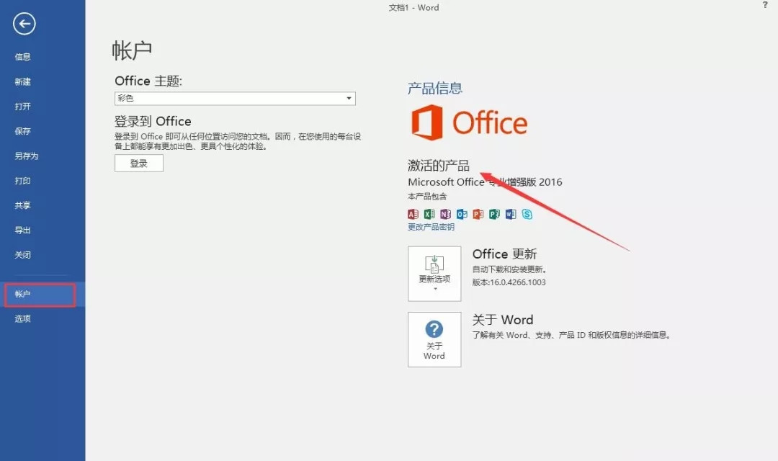Expand the Office 主题 dropdown showing 彩色
Viewport: 778px width, 461px height.
(x=235, y=98)
